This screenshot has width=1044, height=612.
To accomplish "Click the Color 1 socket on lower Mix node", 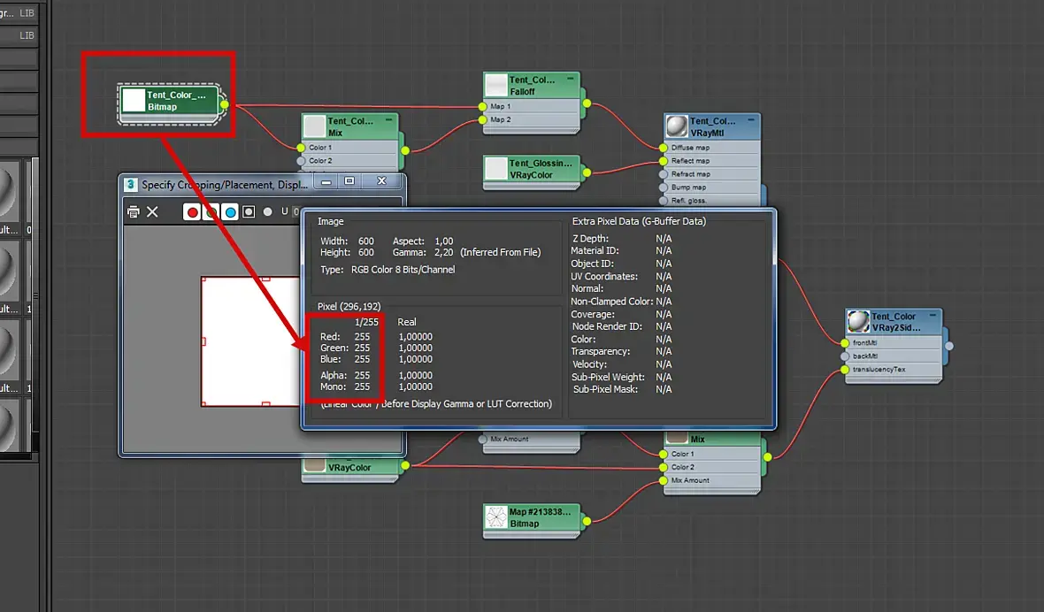I will coord(664,454).
